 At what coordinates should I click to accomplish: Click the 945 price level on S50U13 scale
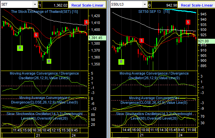tap(204, 14)
